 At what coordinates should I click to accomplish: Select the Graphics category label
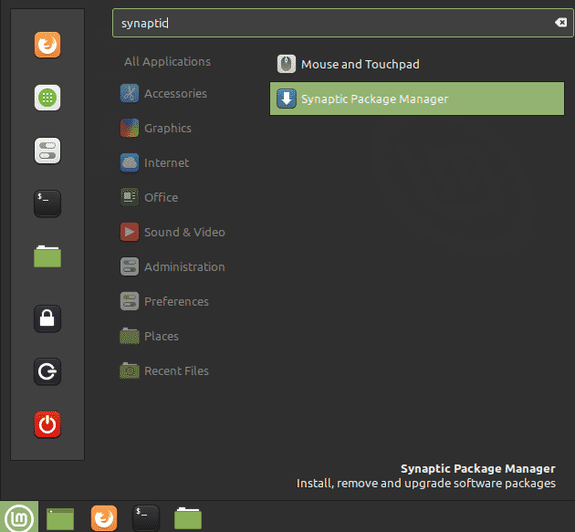[x=168, y=129]
